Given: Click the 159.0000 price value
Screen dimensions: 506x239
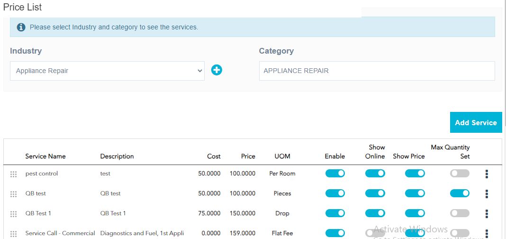Looking at the screenshot, I should 243,233.
